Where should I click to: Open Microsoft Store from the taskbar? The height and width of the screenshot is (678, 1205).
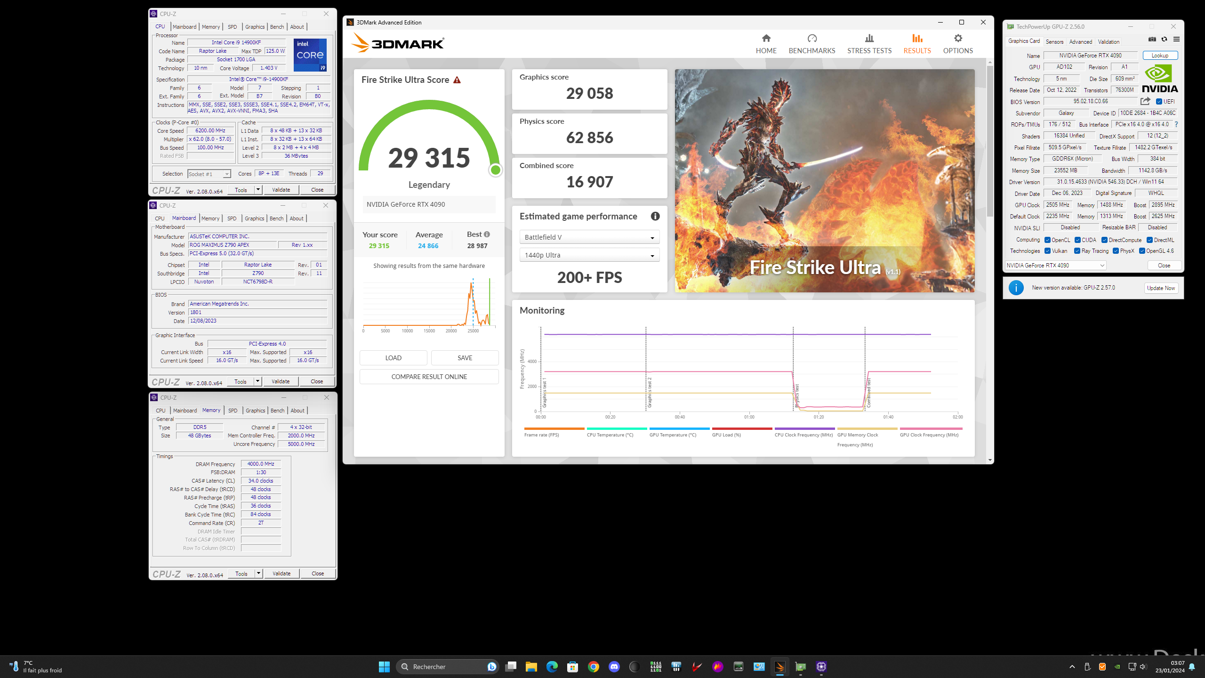click(572, 666)
